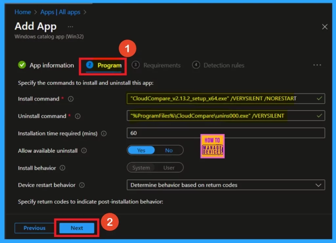Viewport: 336px width, 243px height.
Task: Click the step 2 circle for Program
Action: click(90, 65)
